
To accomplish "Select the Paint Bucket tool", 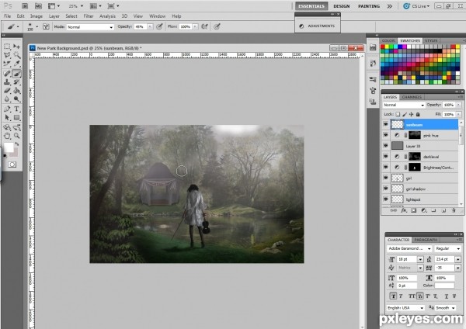I will [16, 91].
